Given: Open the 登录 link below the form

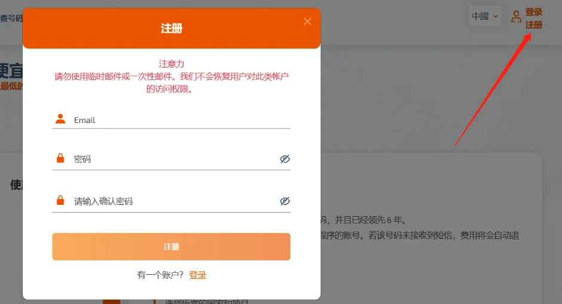Looking at the screenshot, I should [x=198, y=275].
